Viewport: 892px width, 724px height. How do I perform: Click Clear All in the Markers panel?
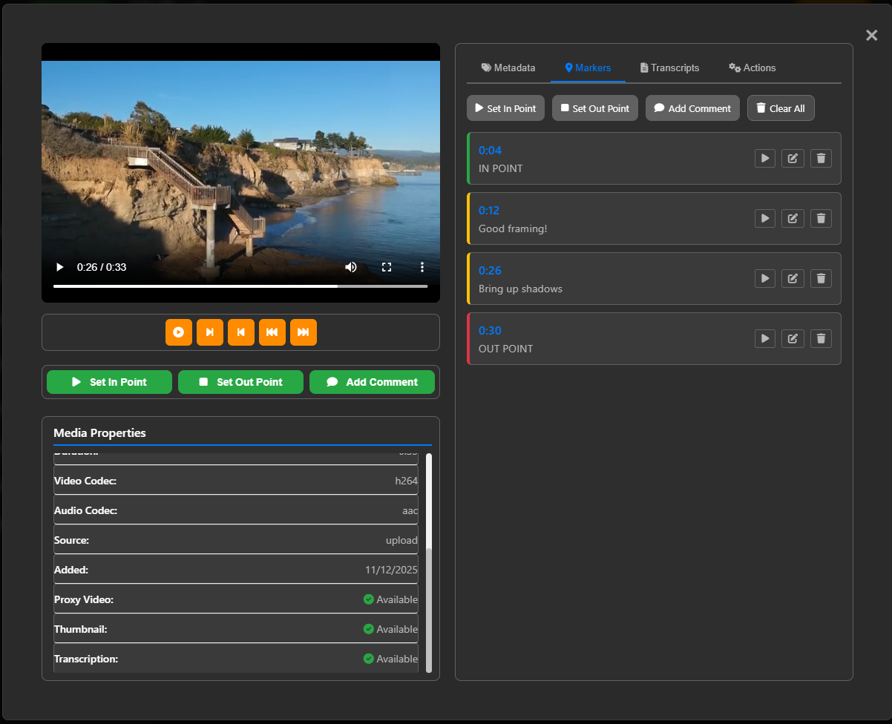(781, 108)
